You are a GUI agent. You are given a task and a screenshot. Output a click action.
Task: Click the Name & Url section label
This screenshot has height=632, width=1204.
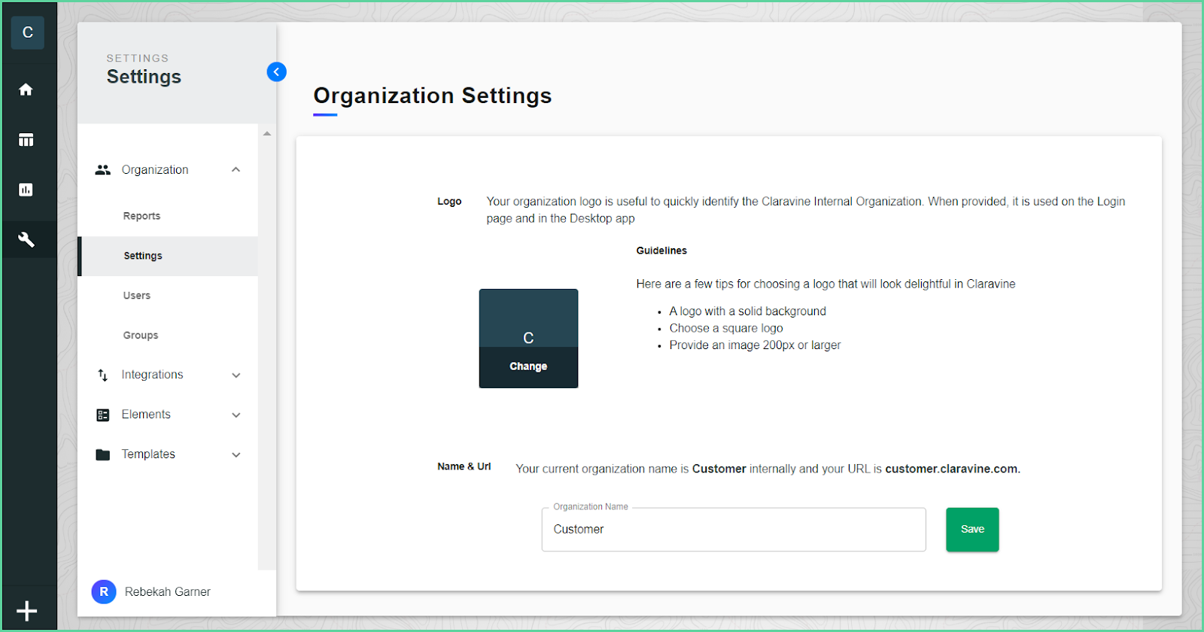tap(464, 466)
